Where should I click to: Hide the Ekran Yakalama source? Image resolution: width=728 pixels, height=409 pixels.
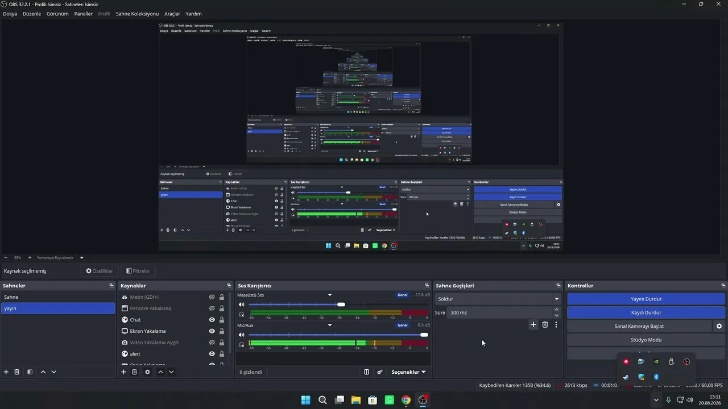[x=212, y=331]
